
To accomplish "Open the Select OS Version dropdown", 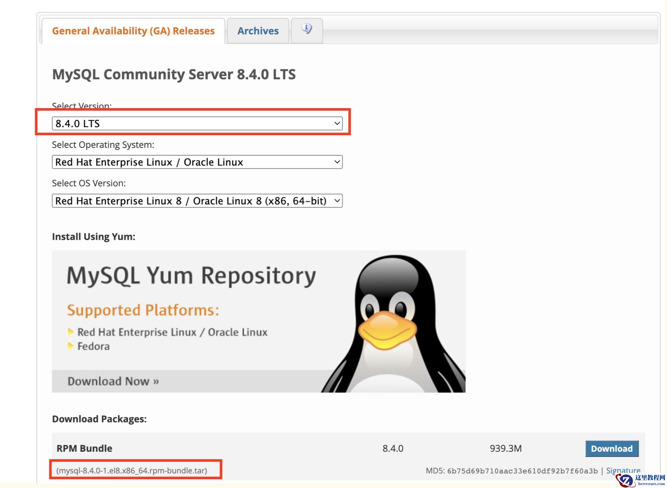I will [197, 201].
